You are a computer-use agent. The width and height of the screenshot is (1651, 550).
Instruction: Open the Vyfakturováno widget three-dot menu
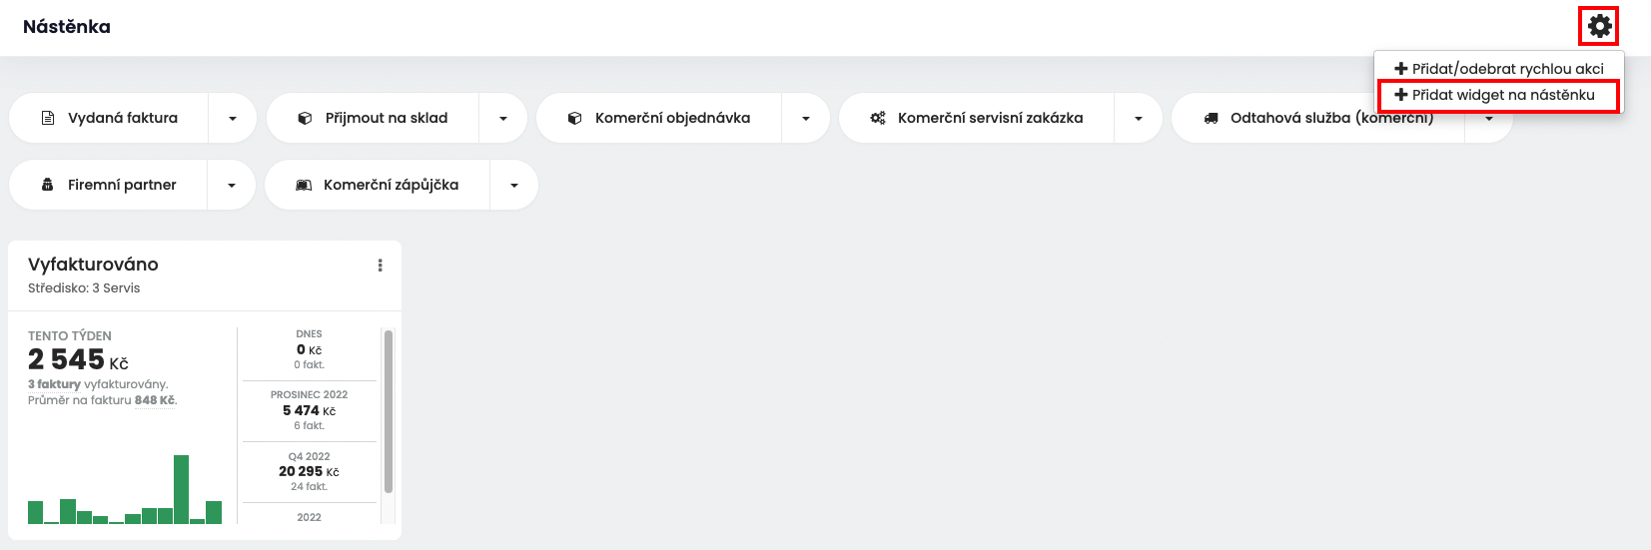coord(380,266)
